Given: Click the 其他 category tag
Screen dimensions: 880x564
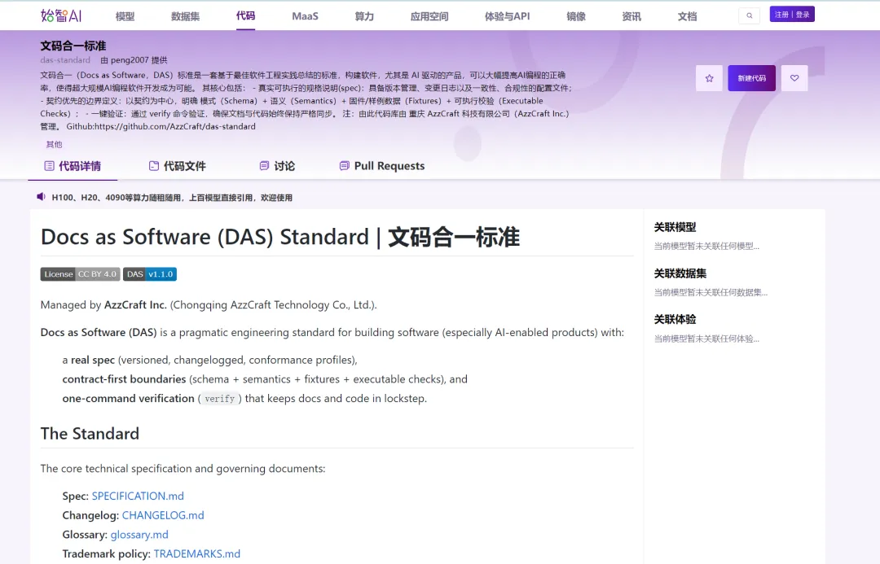Looking at the screenshot, I should click(54, 145).
